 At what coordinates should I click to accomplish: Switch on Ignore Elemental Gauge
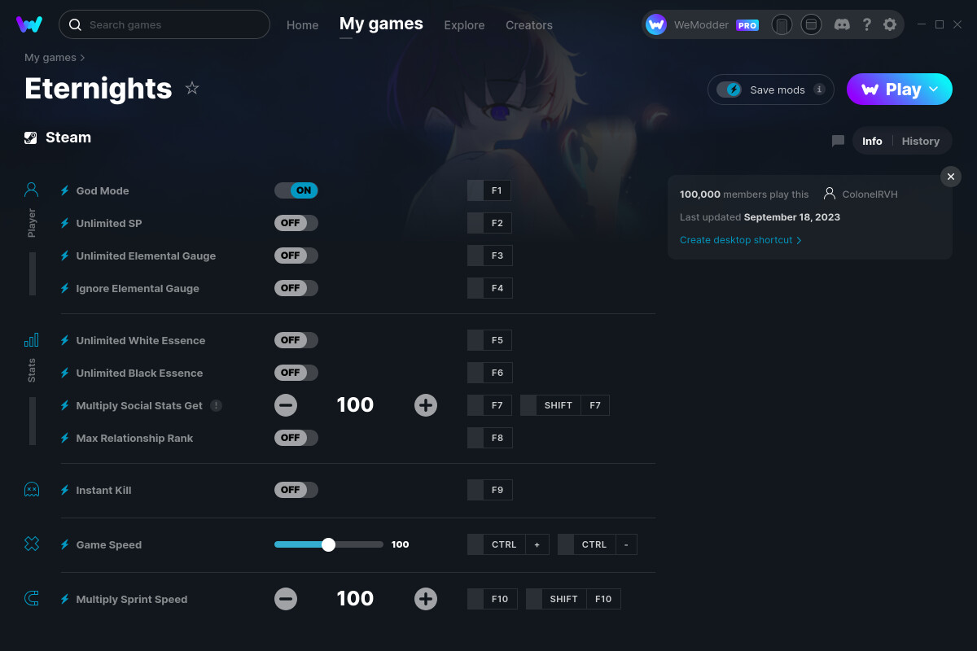click(x=296, y=288)
